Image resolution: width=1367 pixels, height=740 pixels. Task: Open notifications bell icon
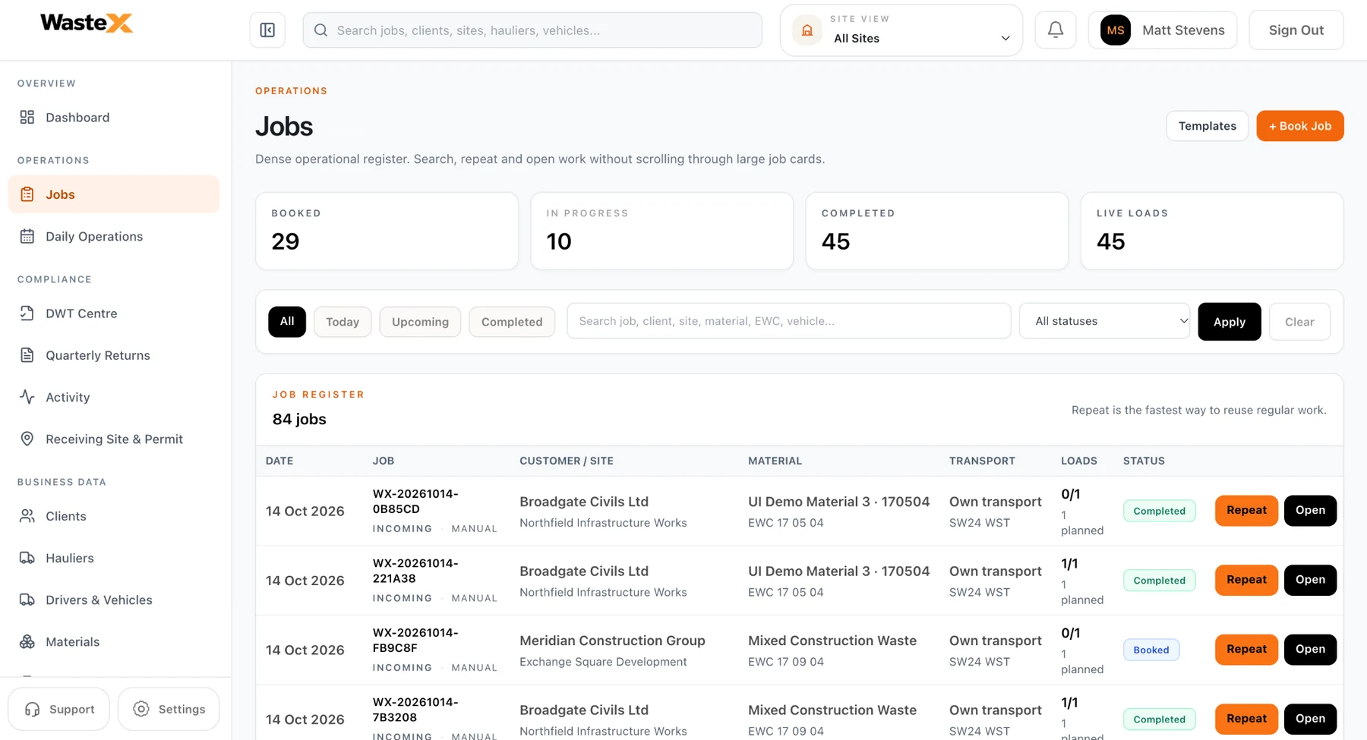(x=1056, y=30)
